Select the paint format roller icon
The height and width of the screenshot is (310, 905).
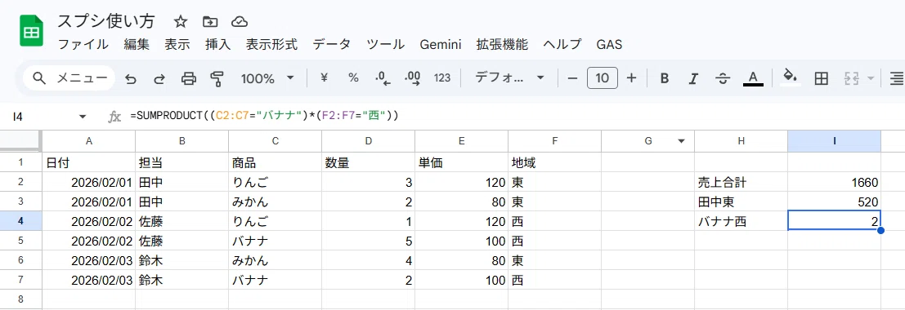(217, 78)
